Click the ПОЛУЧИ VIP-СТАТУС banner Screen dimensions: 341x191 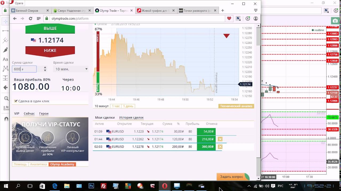pyautogui.click(x=50, y=139)
